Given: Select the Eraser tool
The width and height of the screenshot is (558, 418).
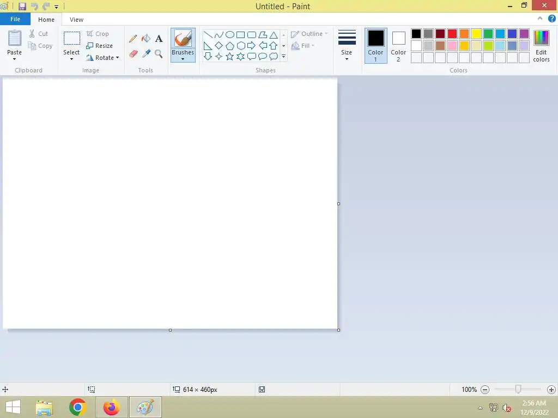Looking at the screenshot, I should coord(133,54).
